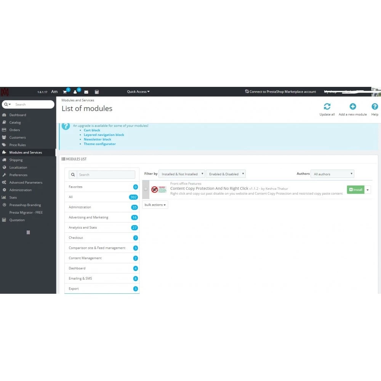
Task: Click the Customers sidebar icon
Action: click(x=4, y=137)
